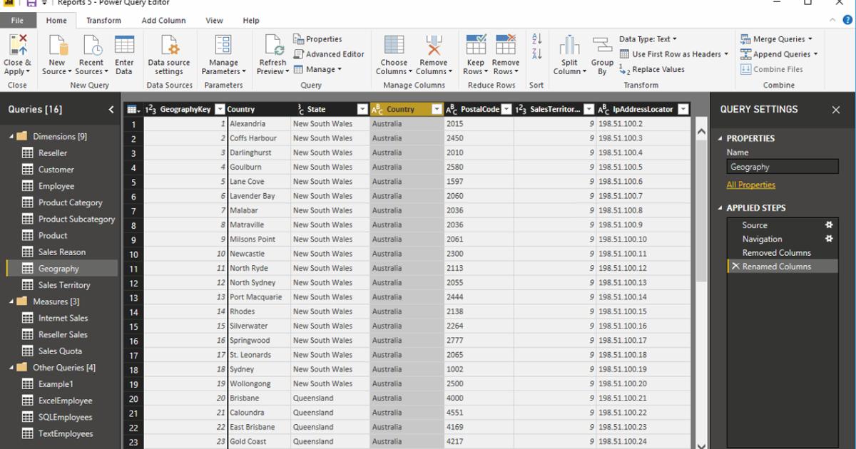Click inside the query Name field
This screenshot has width=856, height=449.
(783, 167)
